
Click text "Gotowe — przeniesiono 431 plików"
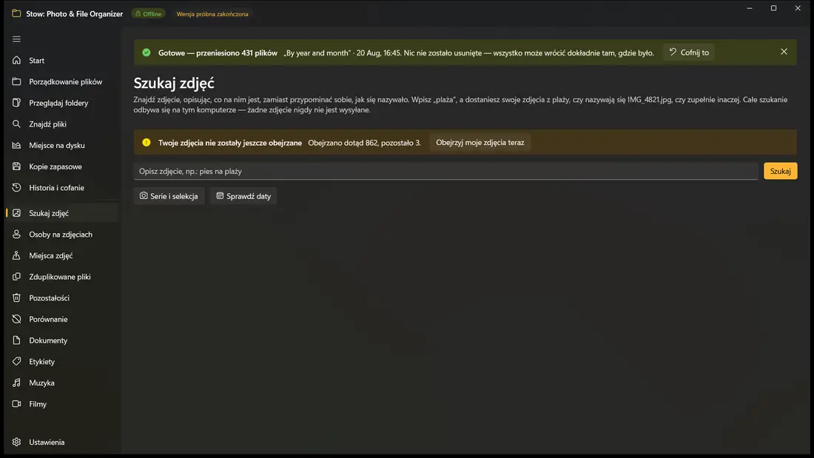tap(218, 53)
